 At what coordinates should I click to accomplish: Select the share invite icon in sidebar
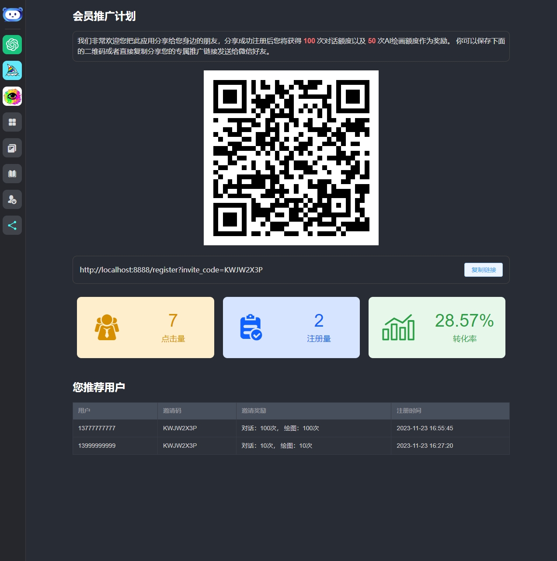pyautogui.click(x=12, y=225)
